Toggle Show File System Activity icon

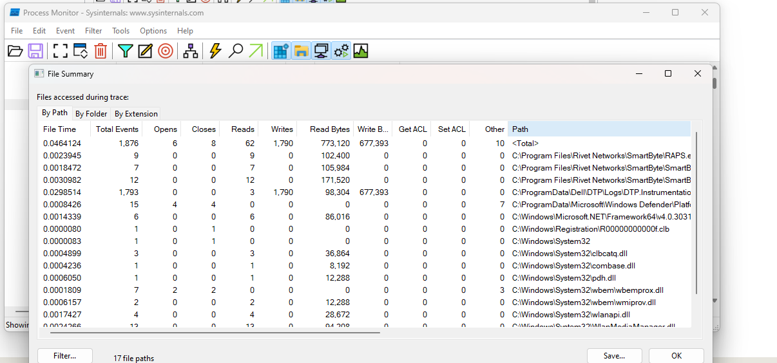click(x=301, y=51)
